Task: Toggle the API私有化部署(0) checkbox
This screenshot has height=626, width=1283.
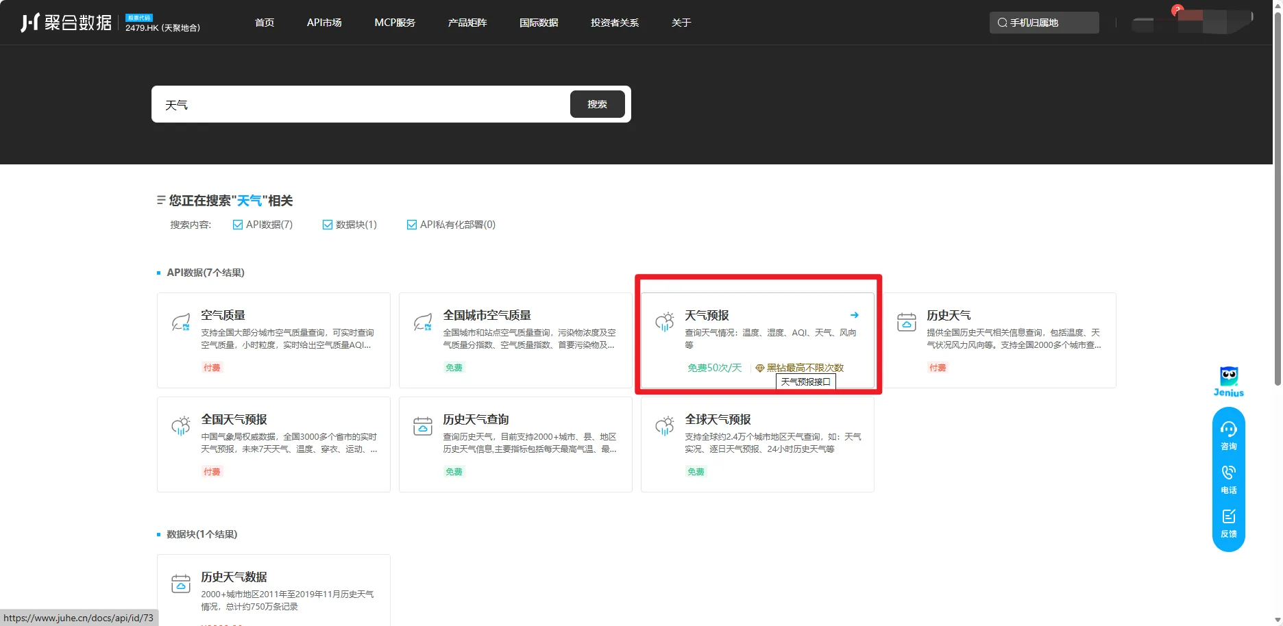Action: tap(412, 225)
